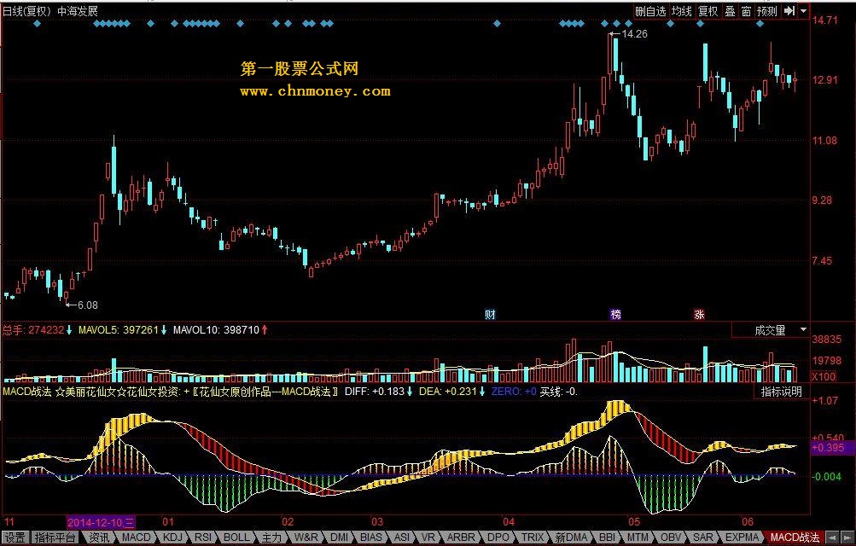The width and height of the screenshot is (856, 546).
Task: Select the BIAS indicator tab
Action: point(371,537)
